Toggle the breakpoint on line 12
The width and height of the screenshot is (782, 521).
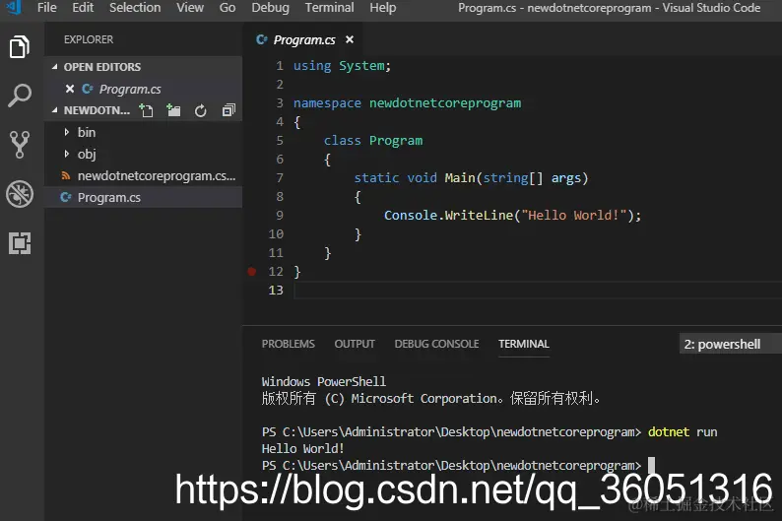(252, 271)
